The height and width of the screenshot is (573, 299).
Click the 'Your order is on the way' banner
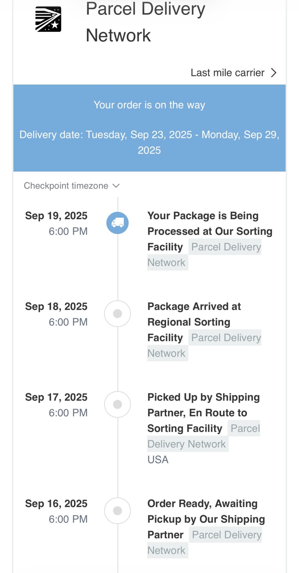coord(149,105)
